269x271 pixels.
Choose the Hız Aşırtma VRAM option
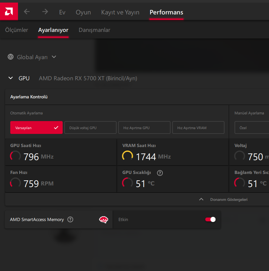[x=198, y=127]
